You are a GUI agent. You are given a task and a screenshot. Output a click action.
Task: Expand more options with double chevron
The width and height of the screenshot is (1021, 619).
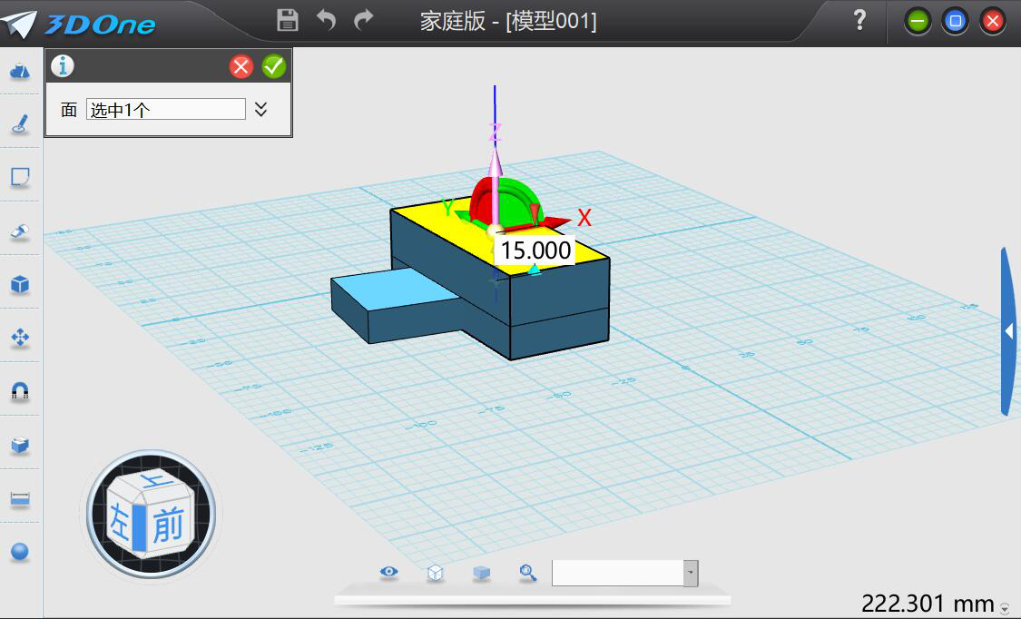tap(261, 109)
